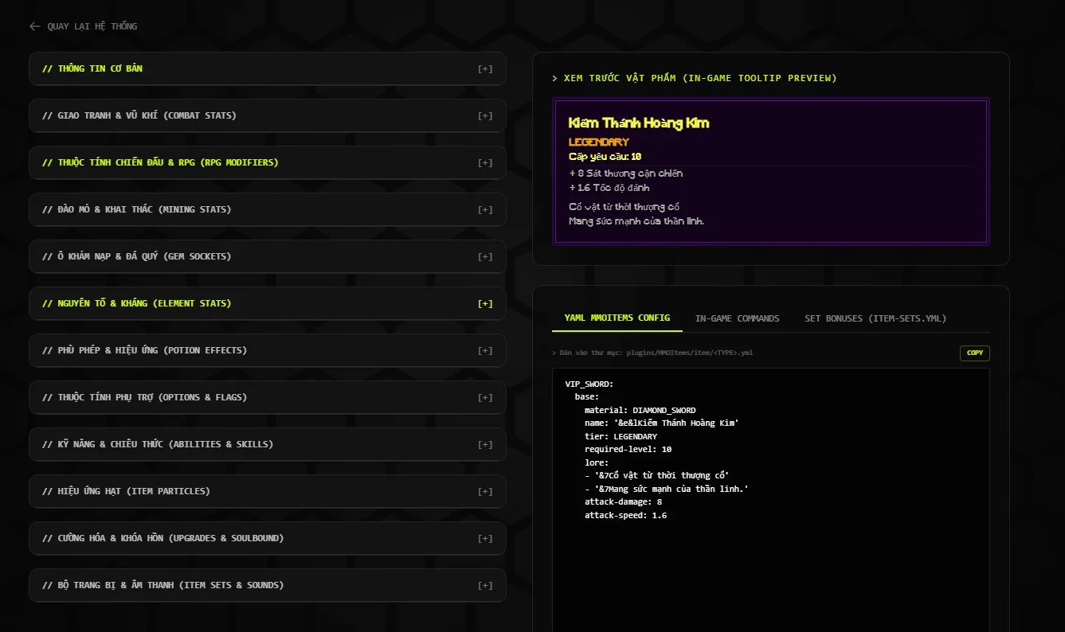Click the Mang sức mạnh của thần linh. line in tooltip
Screen dimensions: 1065x632
point(636,220)
